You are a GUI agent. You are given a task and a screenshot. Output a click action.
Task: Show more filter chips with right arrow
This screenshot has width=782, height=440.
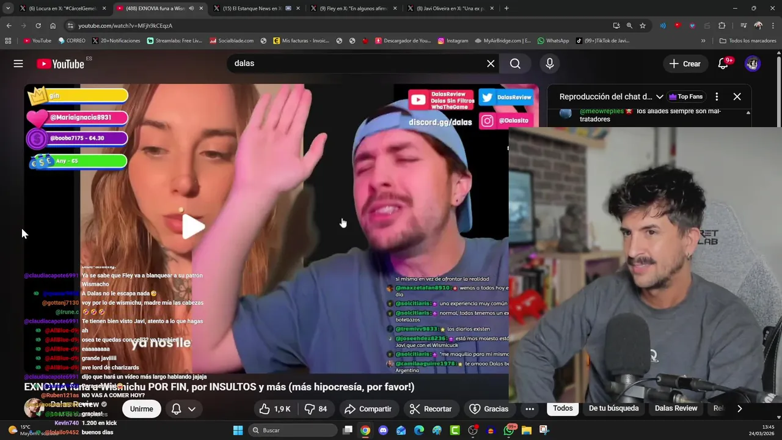[x=739, y=408]
